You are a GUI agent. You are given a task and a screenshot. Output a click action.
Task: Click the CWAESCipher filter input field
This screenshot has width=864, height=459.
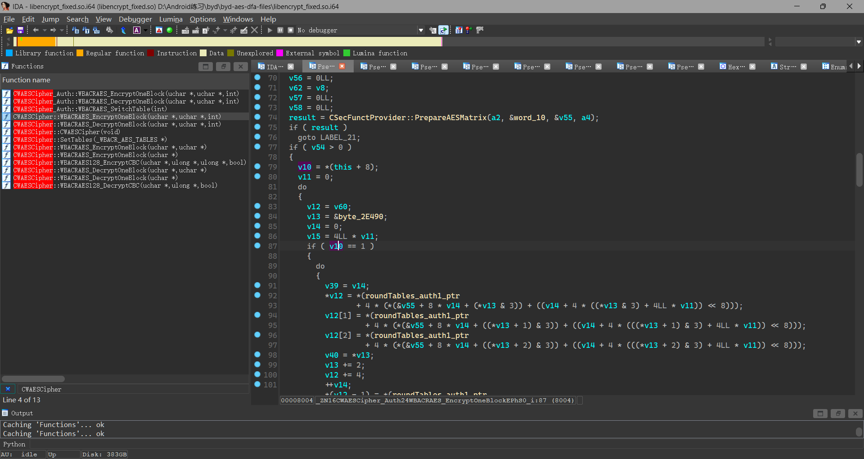[133, 389]
